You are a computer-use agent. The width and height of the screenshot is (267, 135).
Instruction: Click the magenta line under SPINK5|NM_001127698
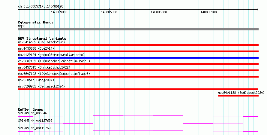click(x=138, y=131)
